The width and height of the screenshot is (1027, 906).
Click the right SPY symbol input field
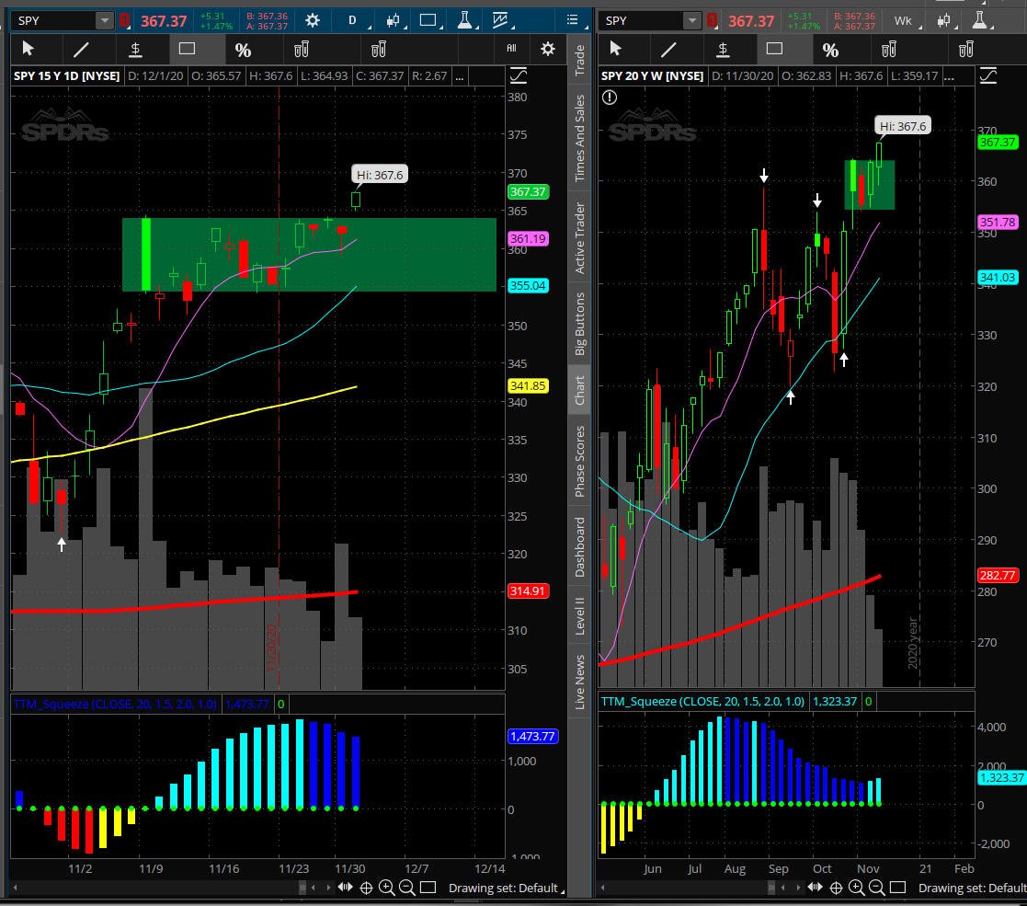(641, 20)
